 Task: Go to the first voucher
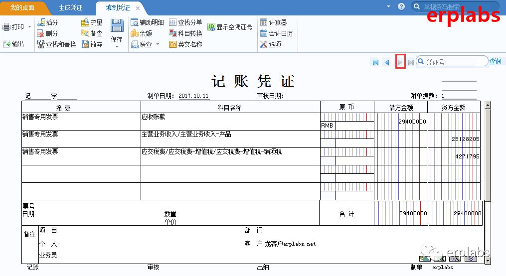375,62
